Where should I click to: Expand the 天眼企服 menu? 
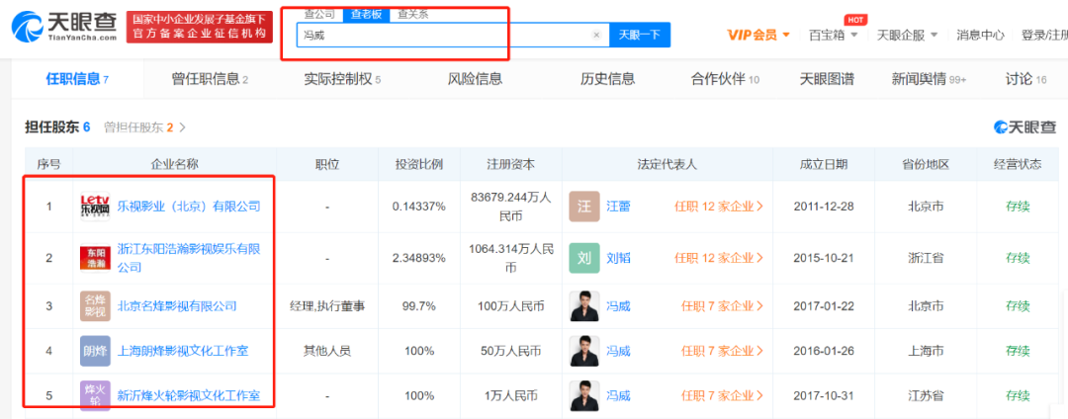(x=907, y=36)
